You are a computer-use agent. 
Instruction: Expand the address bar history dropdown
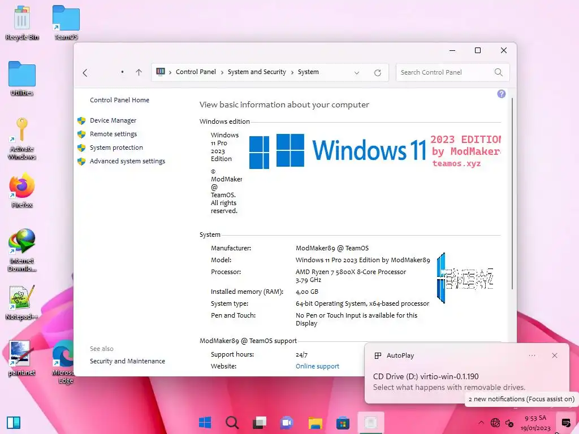(357, 73)
